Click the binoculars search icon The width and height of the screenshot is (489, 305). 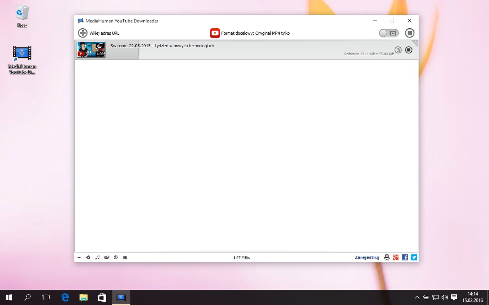(x=125, y=257)
